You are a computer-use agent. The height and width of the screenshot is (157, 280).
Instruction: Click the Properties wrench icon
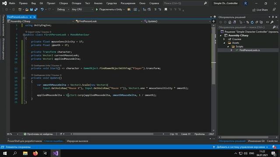click(272, 22)
